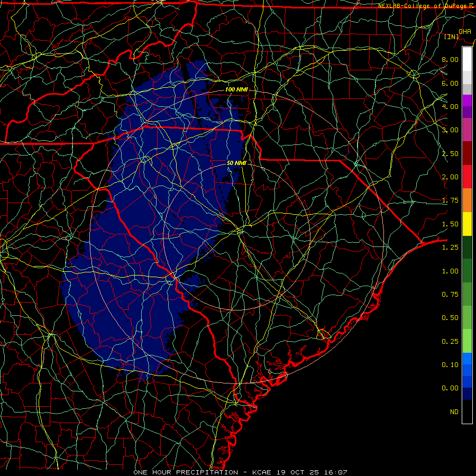Click the 1.75 legend value

point(450,200)
